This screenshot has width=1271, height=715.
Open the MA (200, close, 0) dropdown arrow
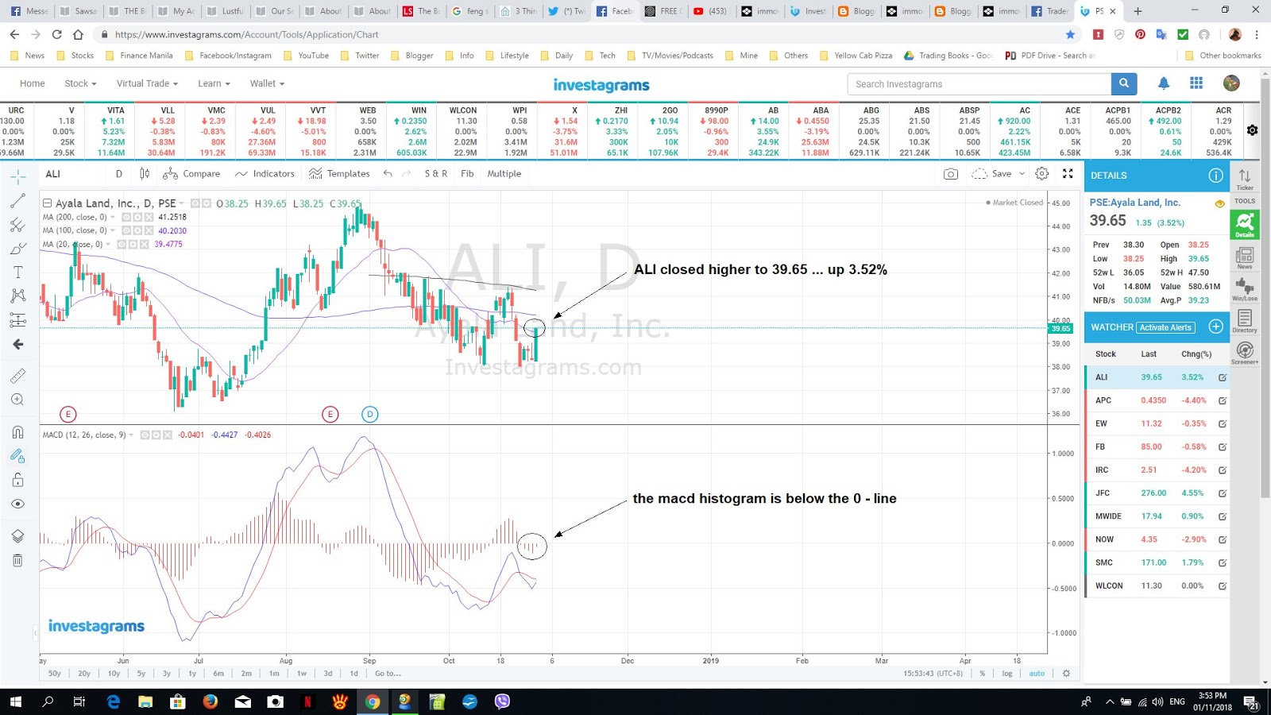pyautogui.click(x=112, y=217)
